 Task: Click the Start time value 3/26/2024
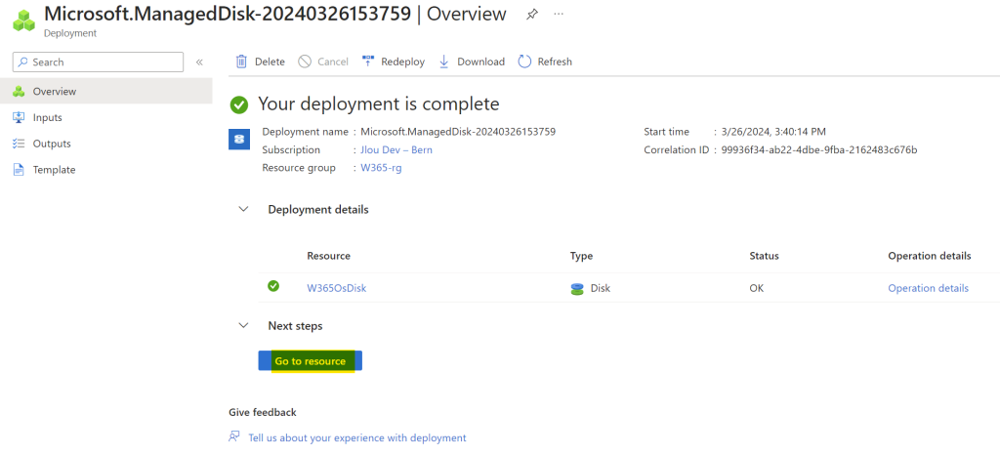point(773,132)
